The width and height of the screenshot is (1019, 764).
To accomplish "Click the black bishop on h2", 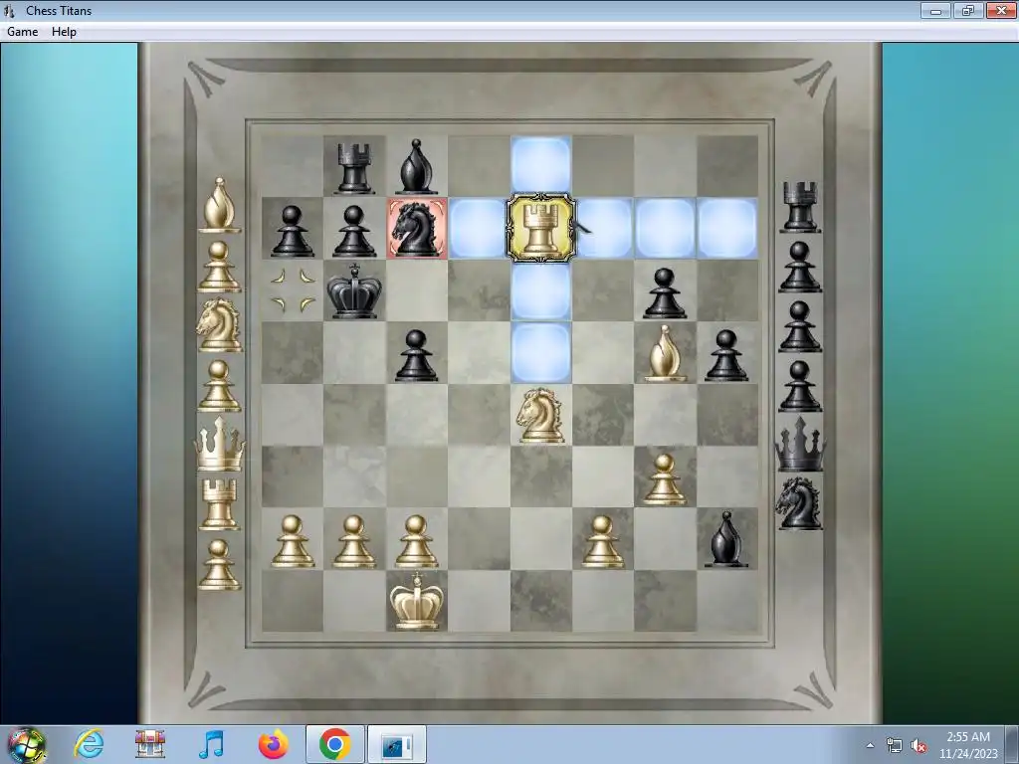I will point(726,539).
